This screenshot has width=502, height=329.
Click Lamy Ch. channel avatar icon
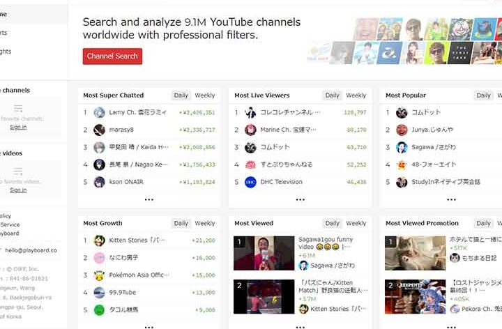[x=100, y=112]
